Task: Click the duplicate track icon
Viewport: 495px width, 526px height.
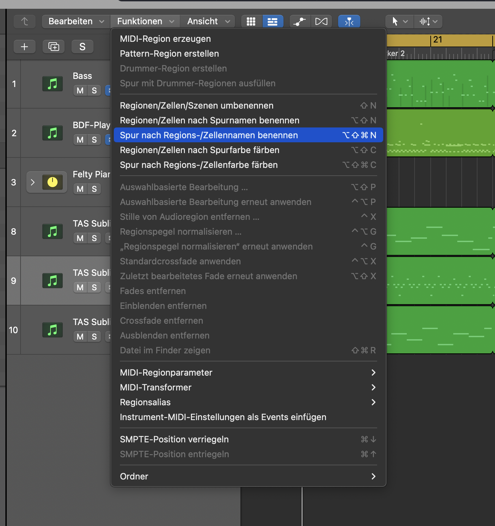Action: 54,47
